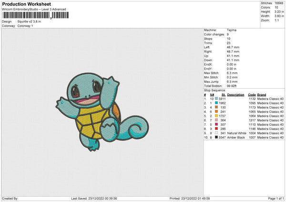This screenshot has width=286, height=202.
Task: Select the Zoom value 1:1
Action: (276, 20)
